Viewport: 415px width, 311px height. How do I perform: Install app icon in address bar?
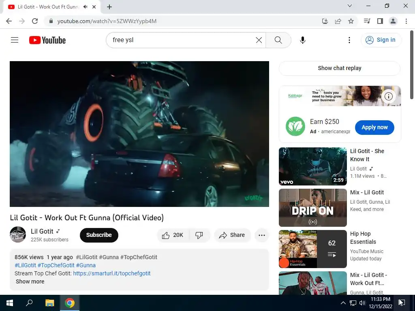(x=325, y=21)
